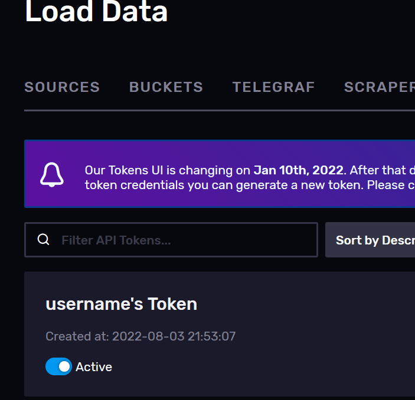Click empty space in the token card

(x=291, y=343)
